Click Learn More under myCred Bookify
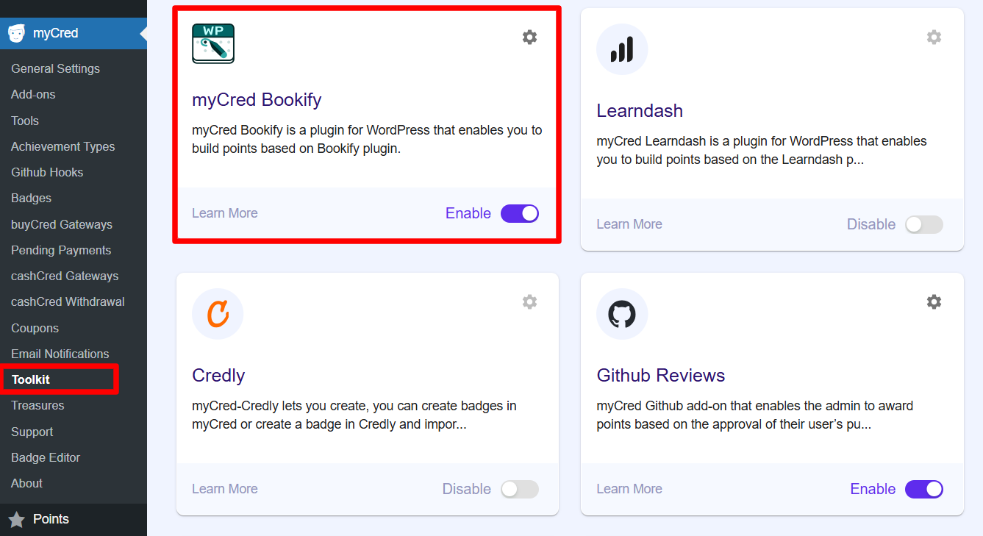 [225, 213]
